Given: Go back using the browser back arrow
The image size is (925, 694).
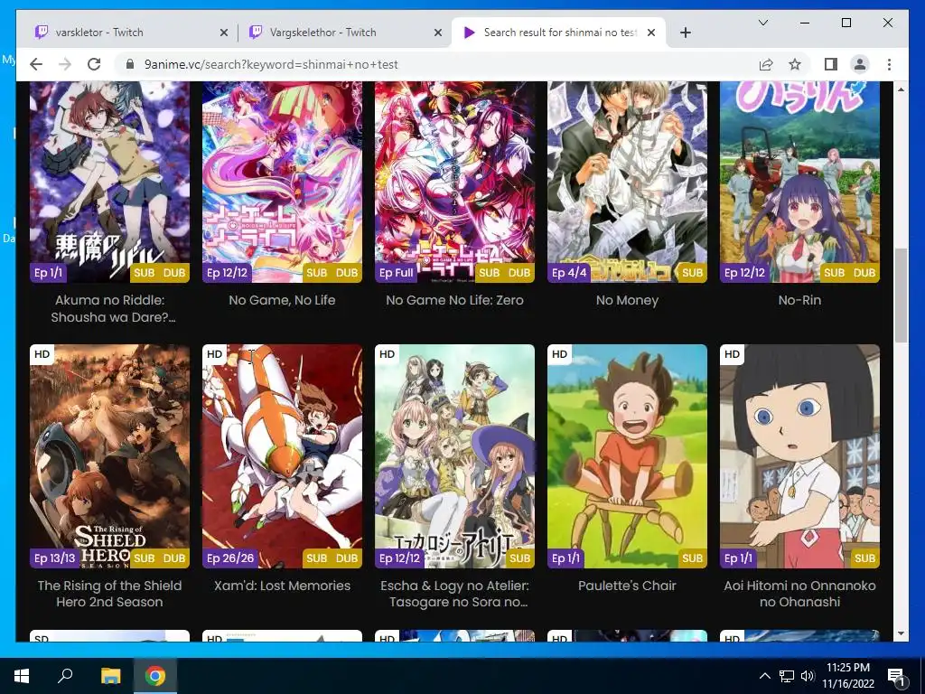Looking at the screenshot, I should coord(36,64).
